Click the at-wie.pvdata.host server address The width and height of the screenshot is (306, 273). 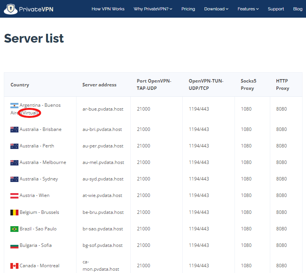click(x=102, y=195)
